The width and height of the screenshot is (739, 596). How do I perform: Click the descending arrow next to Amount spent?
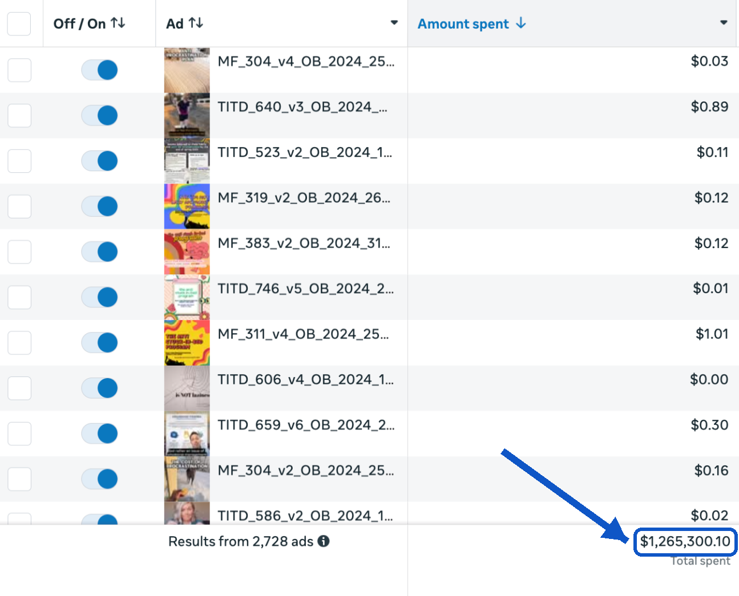520,23
